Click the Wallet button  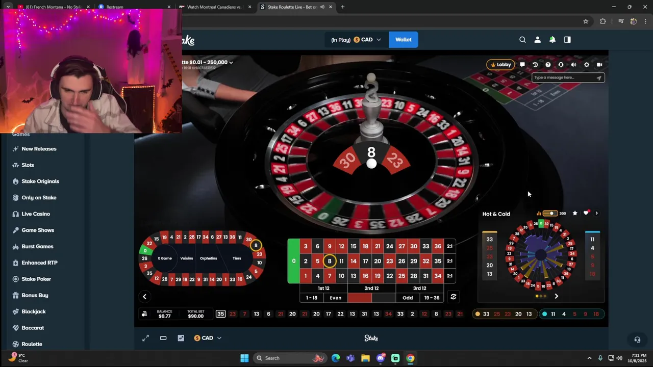point(404,40)
